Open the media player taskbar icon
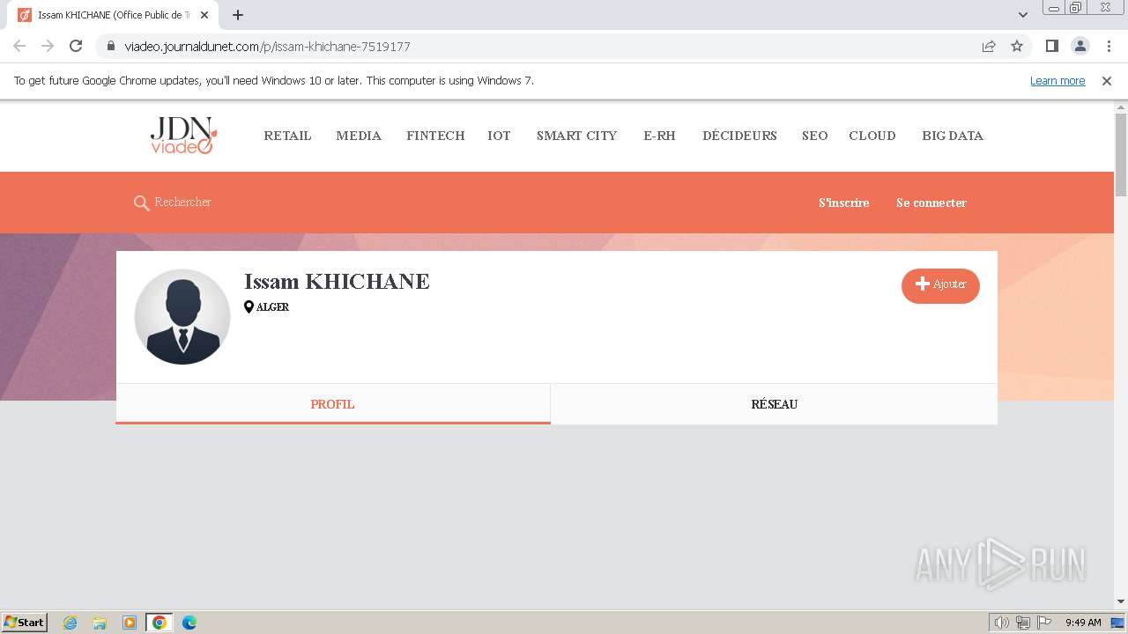The height and width of the screenshot is (634, 1128). [x=130, y=623]
